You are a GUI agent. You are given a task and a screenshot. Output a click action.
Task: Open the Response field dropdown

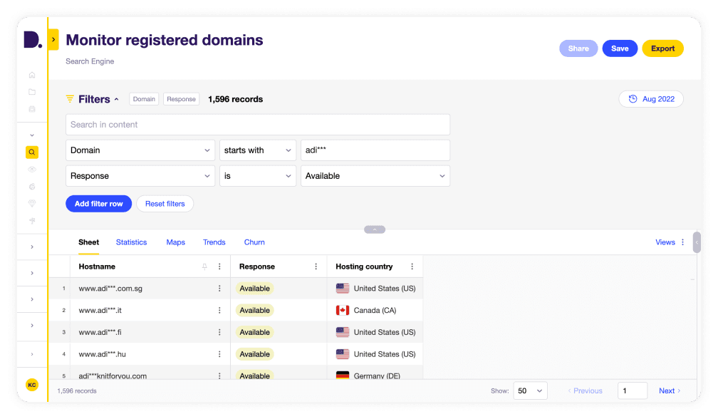pyautogui.click(x=140, y=176)
